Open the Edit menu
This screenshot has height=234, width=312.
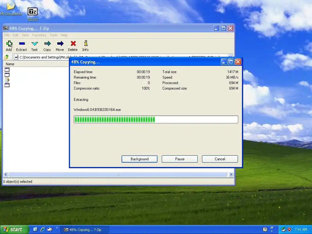[x=16, y=35]
